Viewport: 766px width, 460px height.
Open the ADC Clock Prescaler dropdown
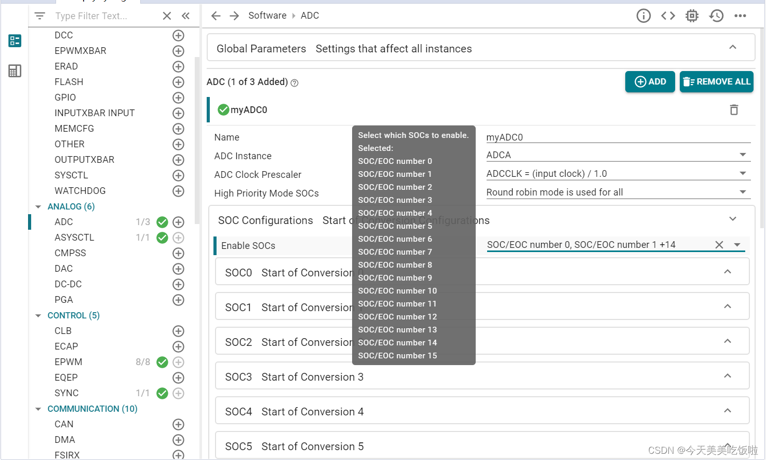click(x=618, y=174)
